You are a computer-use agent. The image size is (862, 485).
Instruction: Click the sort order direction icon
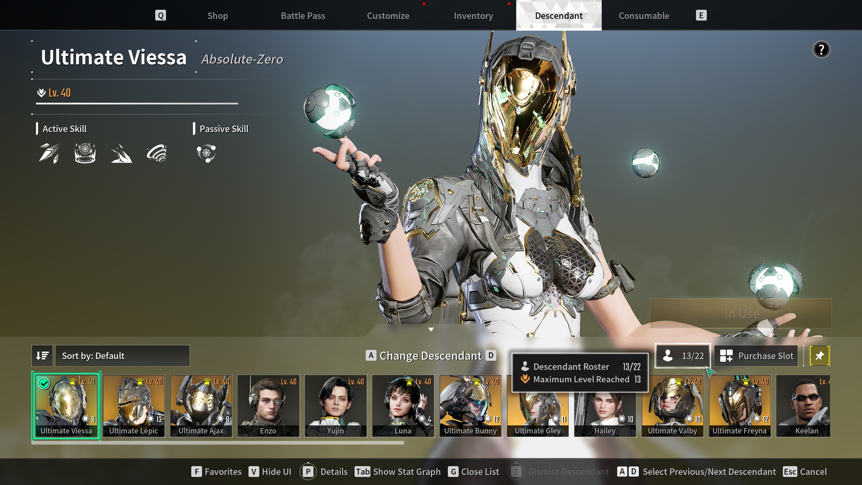42,356
